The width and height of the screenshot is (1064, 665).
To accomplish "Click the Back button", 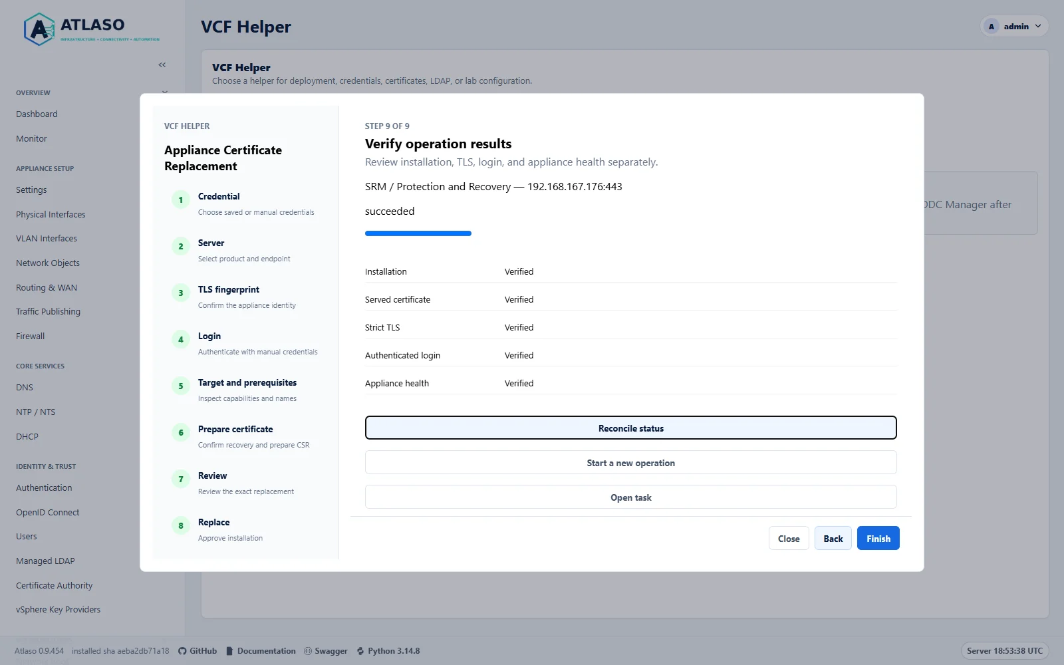I will pos(833,539).
